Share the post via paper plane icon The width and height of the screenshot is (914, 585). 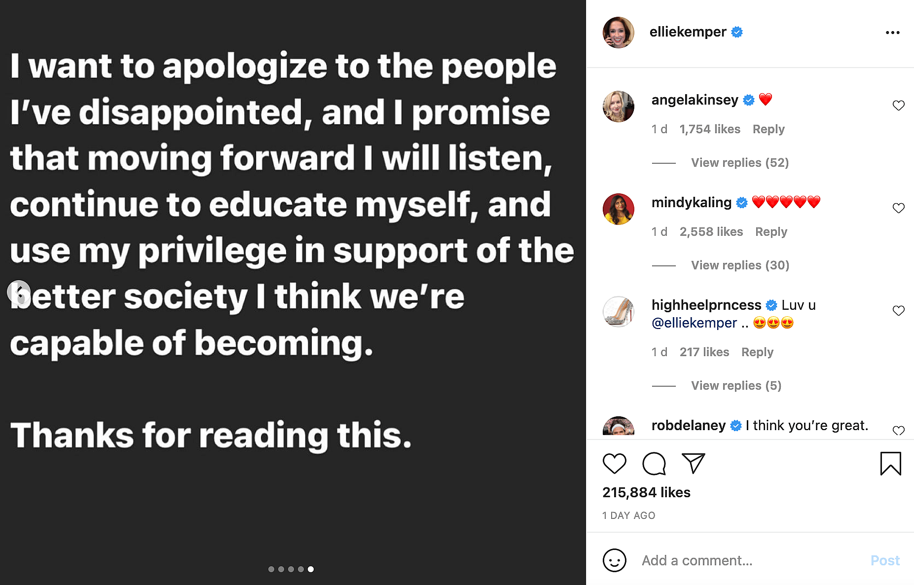[693, 464]
